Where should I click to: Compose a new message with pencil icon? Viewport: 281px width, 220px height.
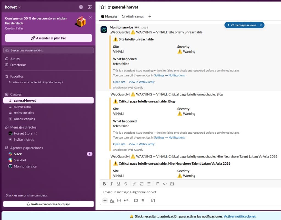tap(90, 7)
